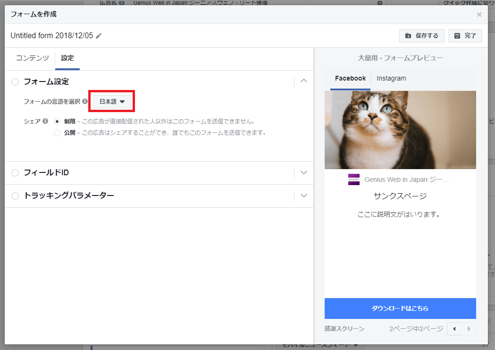Viewport: 495px width, 350px height.
Task: Click the 大量用 - フォームプレビュー heading
Action: (401, 58)
